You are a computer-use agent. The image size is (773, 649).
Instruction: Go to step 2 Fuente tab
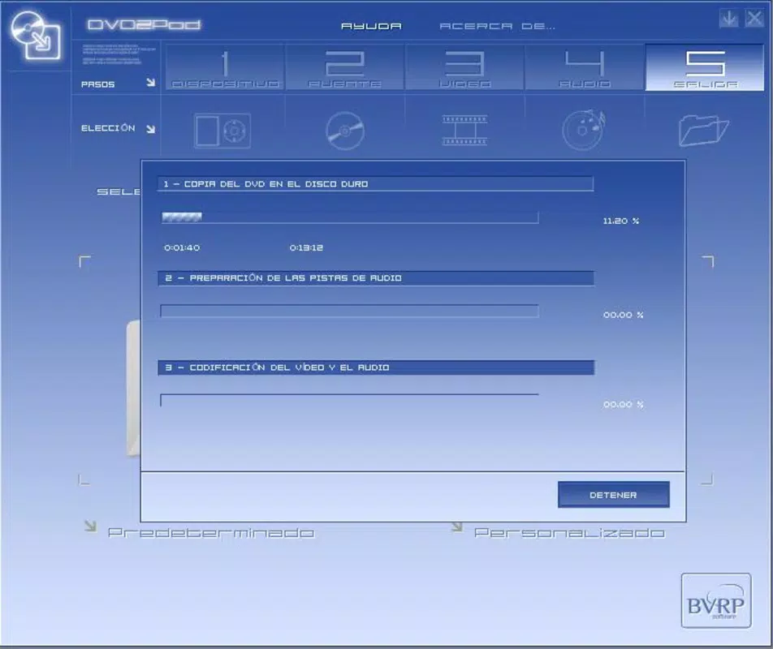[x=345, y=67]
